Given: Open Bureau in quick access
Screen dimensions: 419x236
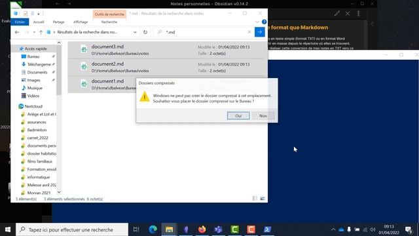Looking at the screenshot, I should (33, 56).
